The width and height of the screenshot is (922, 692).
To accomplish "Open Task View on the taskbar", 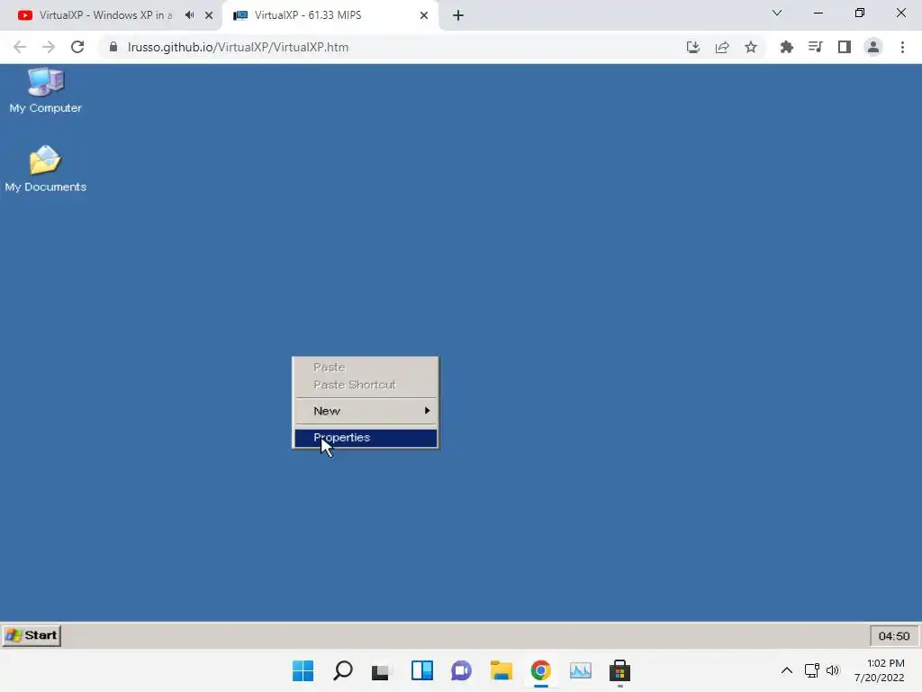I will coord(381,670).
